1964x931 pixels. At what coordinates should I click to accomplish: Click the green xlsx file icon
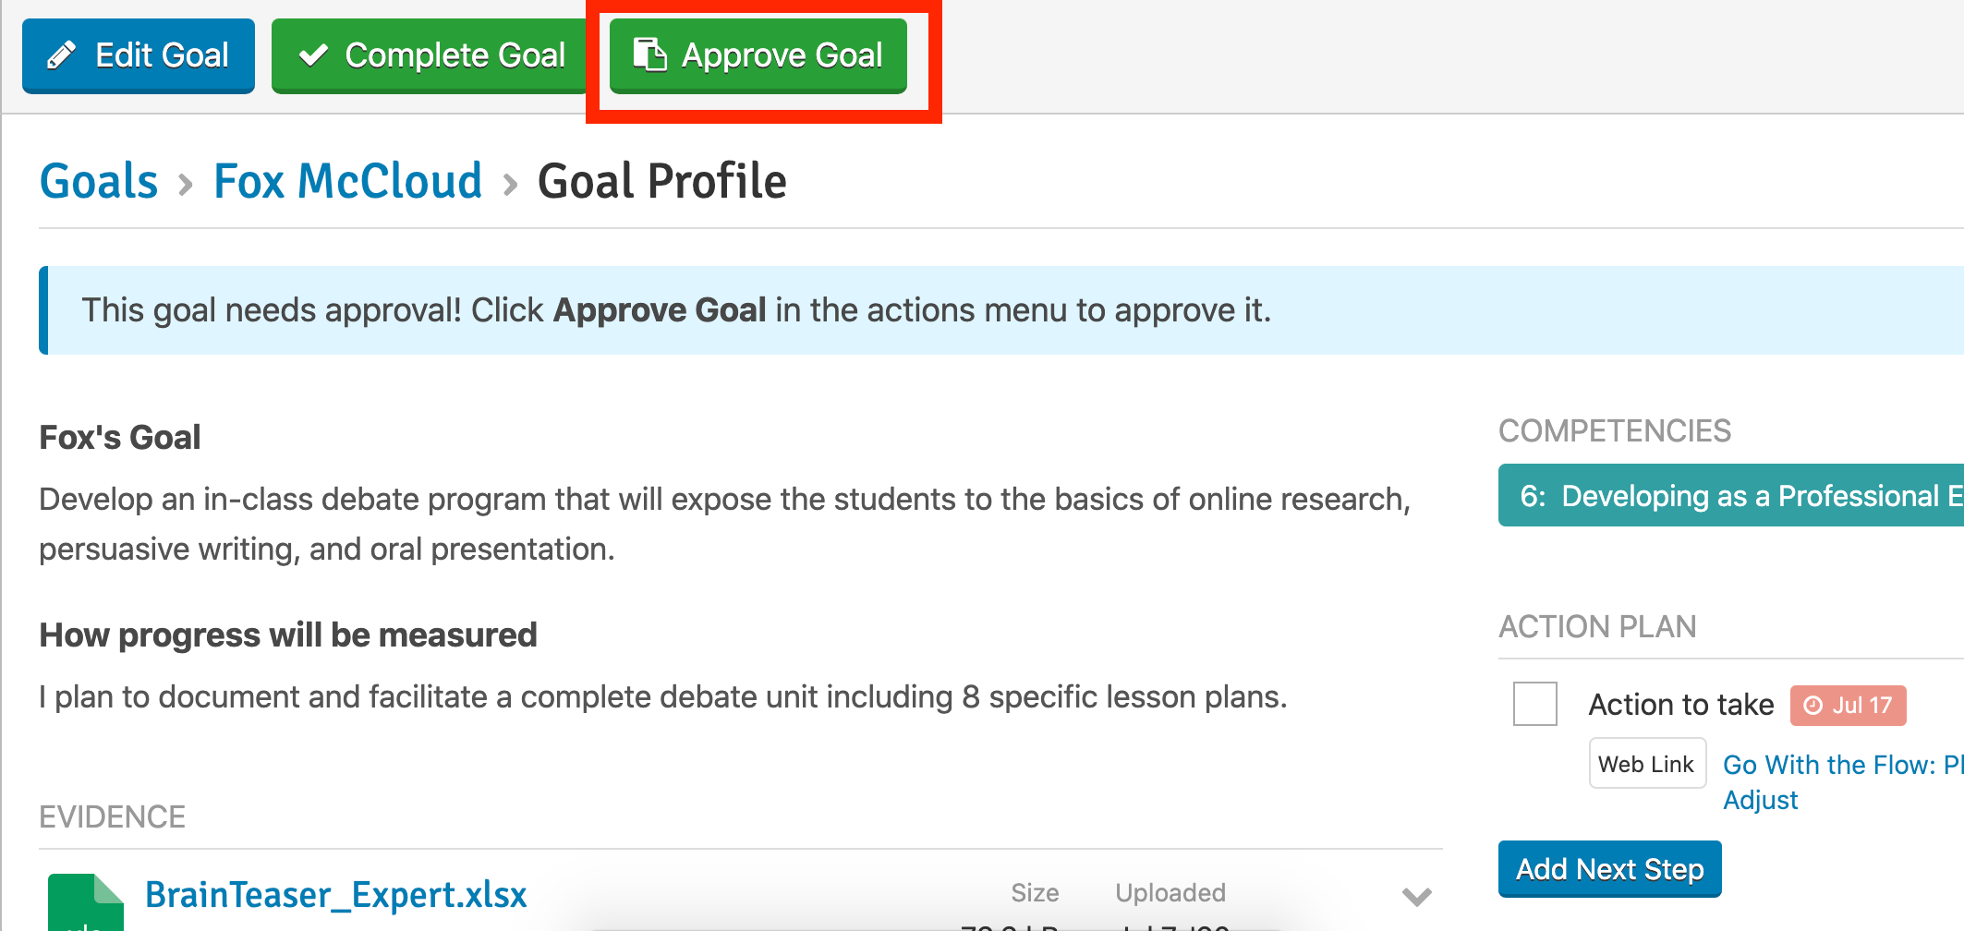(x=86, y=901)
